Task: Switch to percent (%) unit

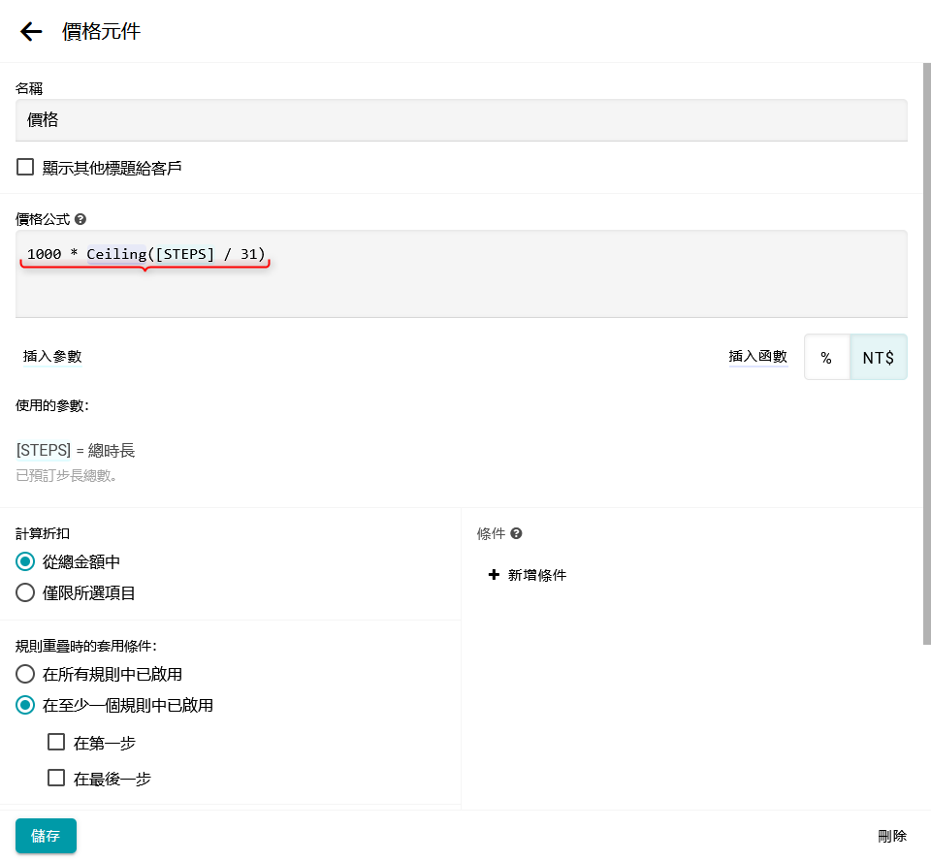Action: click(826, 358)
